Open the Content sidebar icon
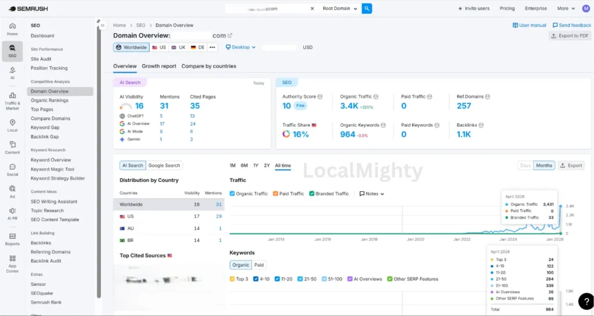Screen dimensions: 594x316 [x=12, y=148]
